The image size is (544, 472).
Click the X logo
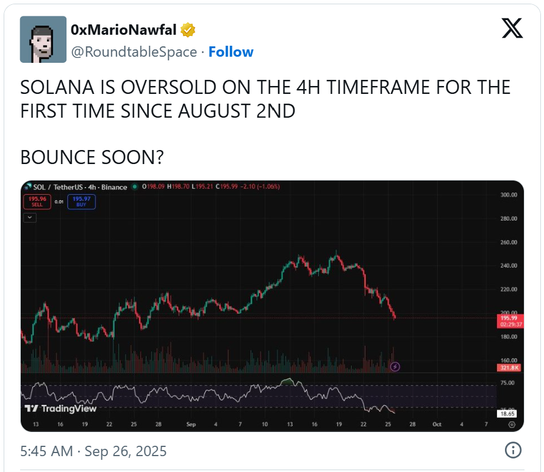point(512,29)
